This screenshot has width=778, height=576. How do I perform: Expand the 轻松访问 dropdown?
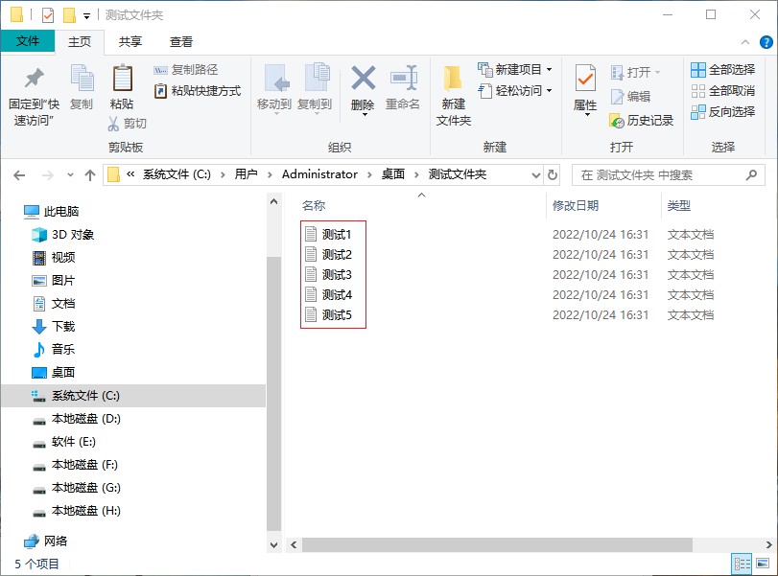(549, 90)
